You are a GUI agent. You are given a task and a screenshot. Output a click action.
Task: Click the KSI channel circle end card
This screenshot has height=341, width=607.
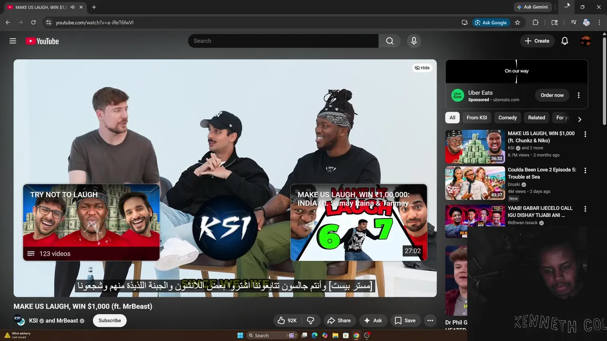pyautogui.click(x=225, y=228)
